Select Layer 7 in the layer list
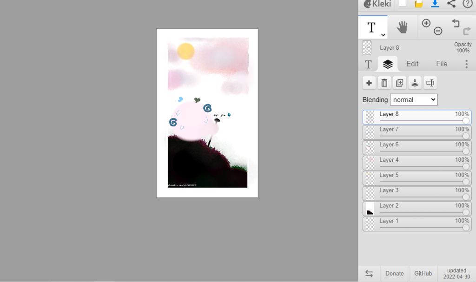 (417, 132)
